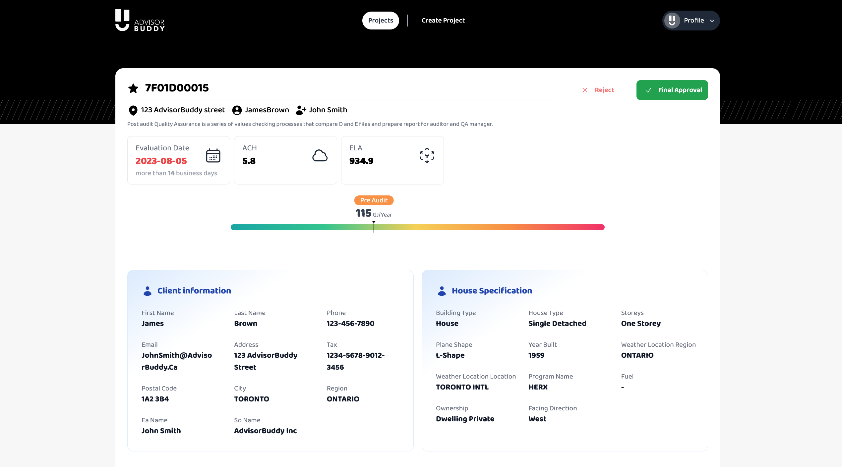Click the Client information person icon

coord(147,291)
